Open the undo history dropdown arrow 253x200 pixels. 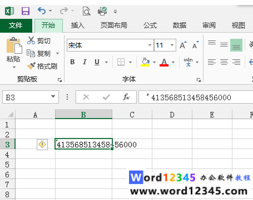(x=50, y=11)
